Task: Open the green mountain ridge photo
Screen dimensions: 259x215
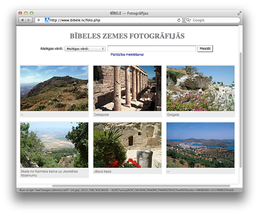Action: coord(54,88)
